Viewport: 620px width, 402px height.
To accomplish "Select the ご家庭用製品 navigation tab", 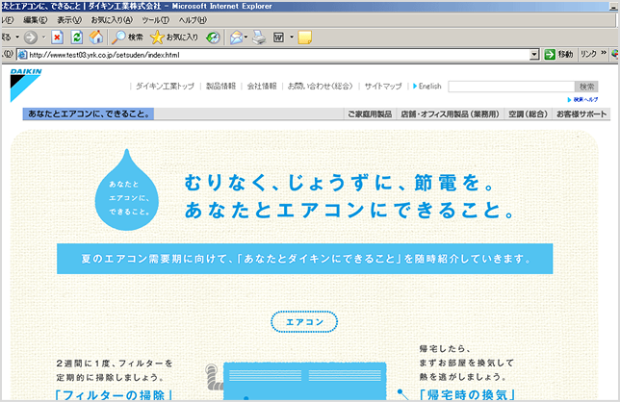I will pos(371,114).
